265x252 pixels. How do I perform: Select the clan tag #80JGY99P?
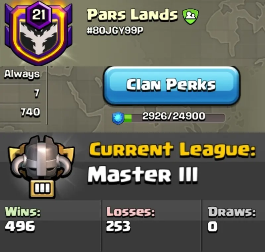(115, 31)
